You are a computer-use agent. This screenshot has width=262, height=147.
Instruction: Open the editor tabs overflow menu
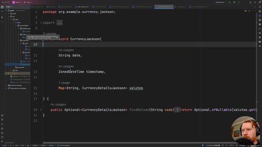point(255,7)
